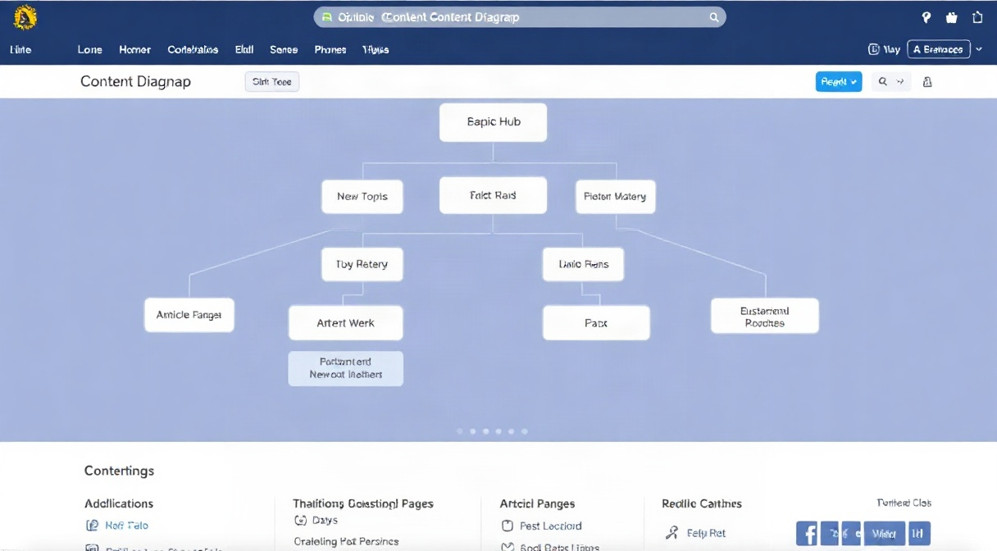Click the clock icon beside Days
Viewport: 997px width, 551px height.
click(299, 520)
